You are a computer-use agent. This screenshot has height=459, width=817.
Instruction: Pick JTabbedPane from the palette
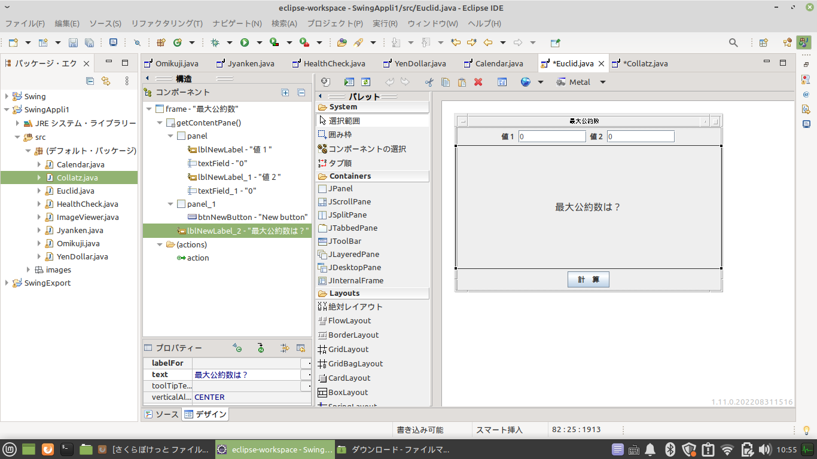coord(372,228)
